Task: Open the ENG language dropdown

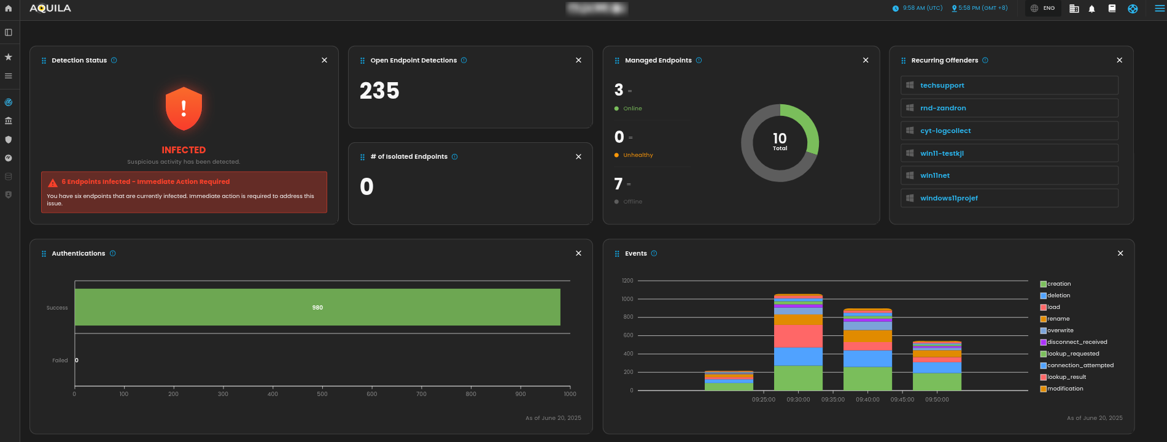Action: click(1043, 9)
